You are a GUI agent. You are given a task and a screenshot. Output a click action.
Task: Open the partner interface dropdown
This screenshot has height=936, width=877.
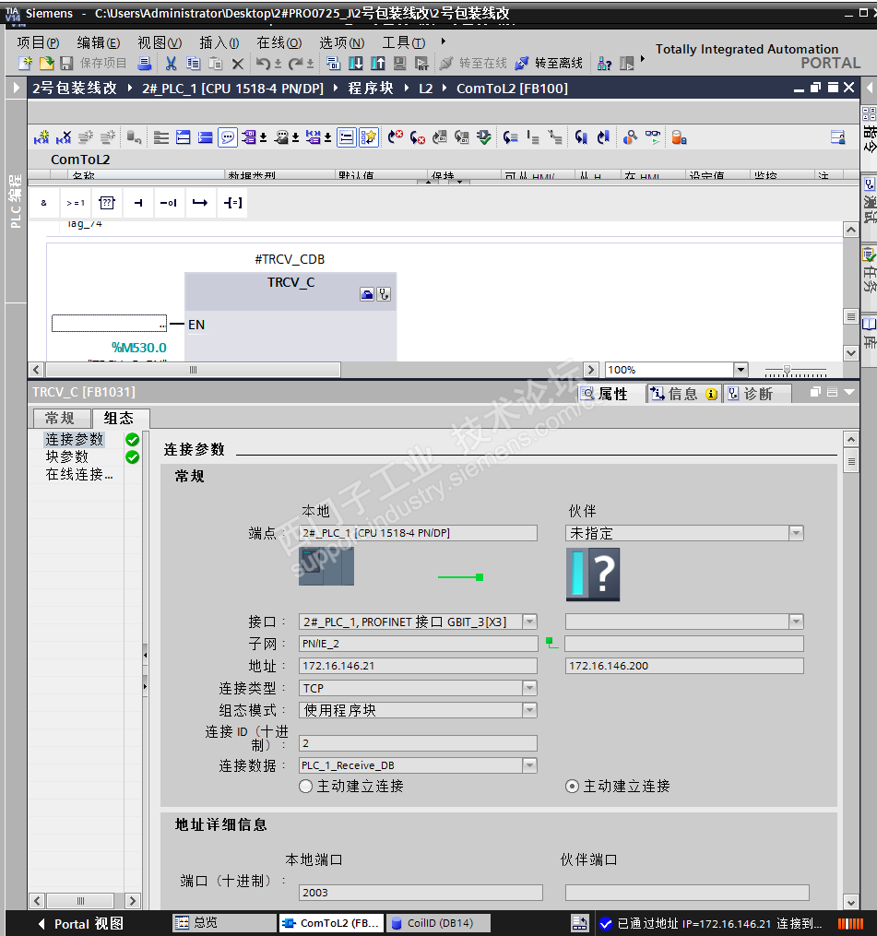point(796,622)
